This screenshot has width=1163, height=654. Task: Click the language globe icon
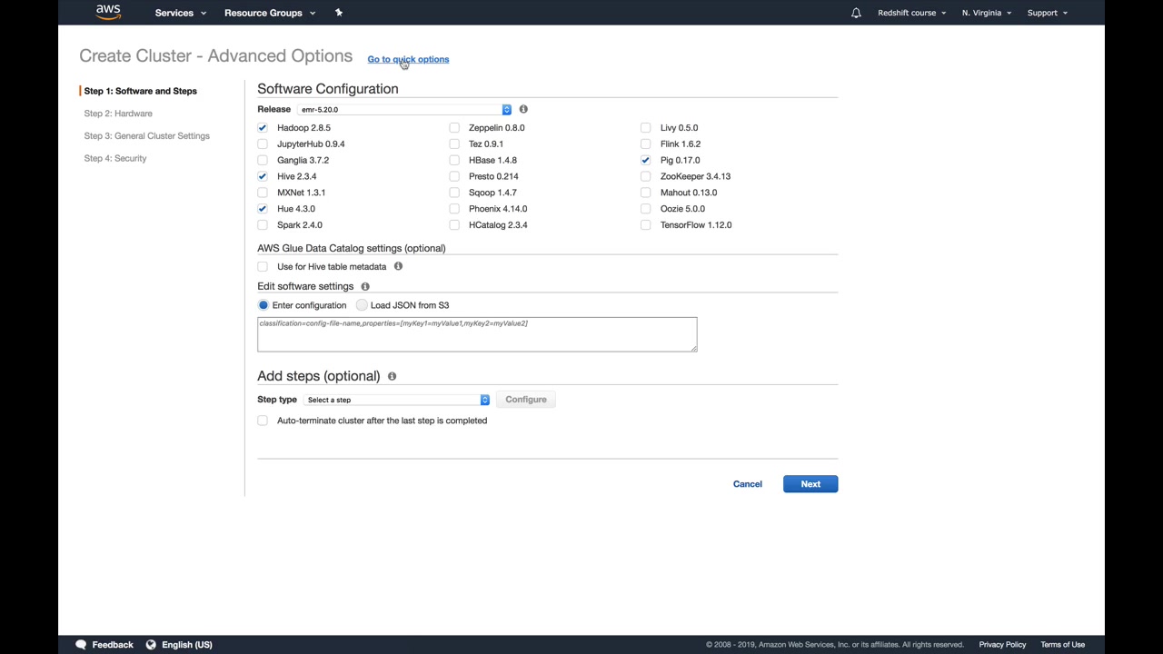(x=151, y=645)
